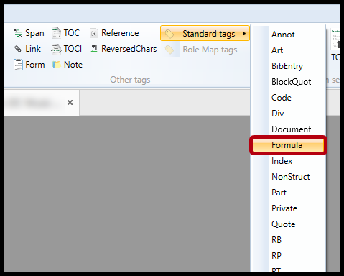Apply the highlighted Formula tag
Image resolution: width=344 pixels, height=276 pixels.
coord(288,145)
